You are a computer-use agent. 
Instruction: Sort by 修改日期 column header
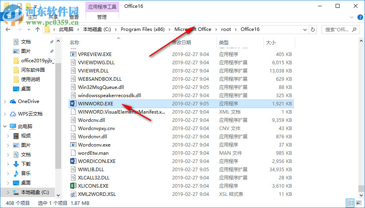point(182,42)
